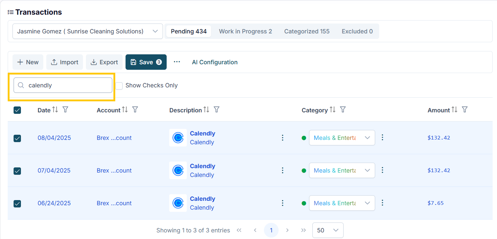The width and height of the screenshot is (497, 239).
Task: Click bold Calendly name in 08/04/2025 row
Action: [x=203, y=133]
